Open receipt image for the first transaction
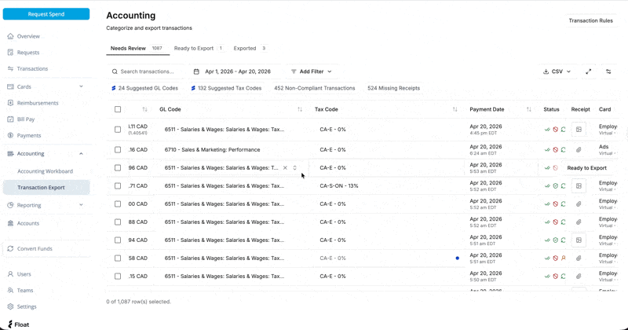The image size is (628, 330). [x=579, y=130]
